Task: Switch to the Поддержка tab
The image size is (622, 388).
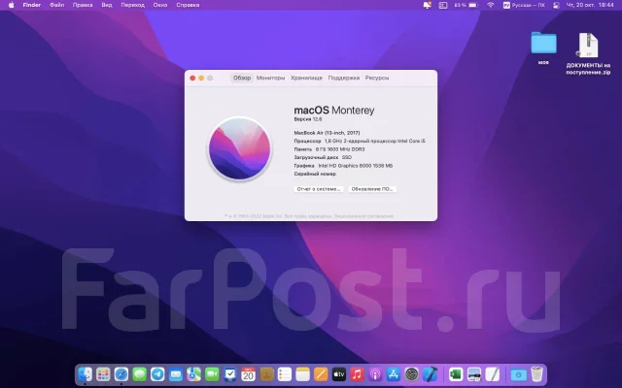Action: point(344,78)
